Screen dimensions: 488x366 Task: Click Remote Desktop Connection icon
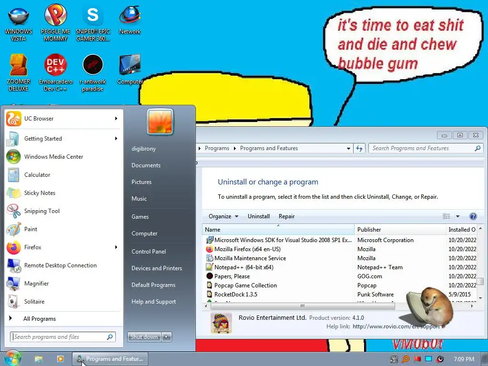click(x=14, y=265)
